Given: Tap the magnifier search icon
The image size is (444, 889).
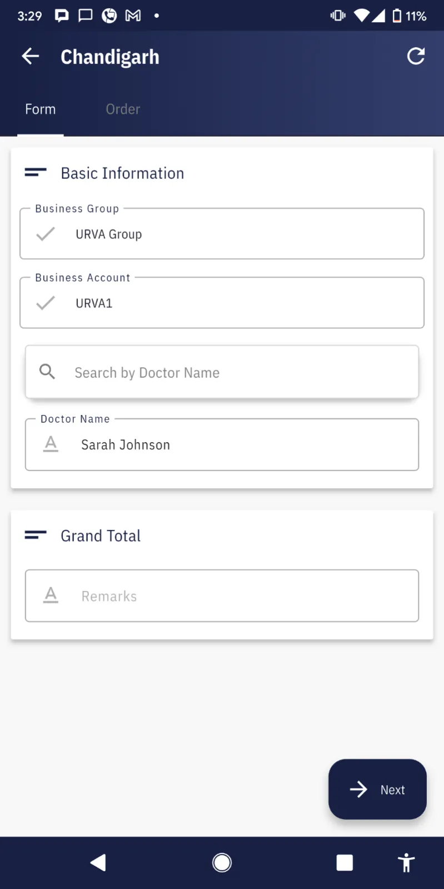Looking at the screenshot, I should [47, 372].
